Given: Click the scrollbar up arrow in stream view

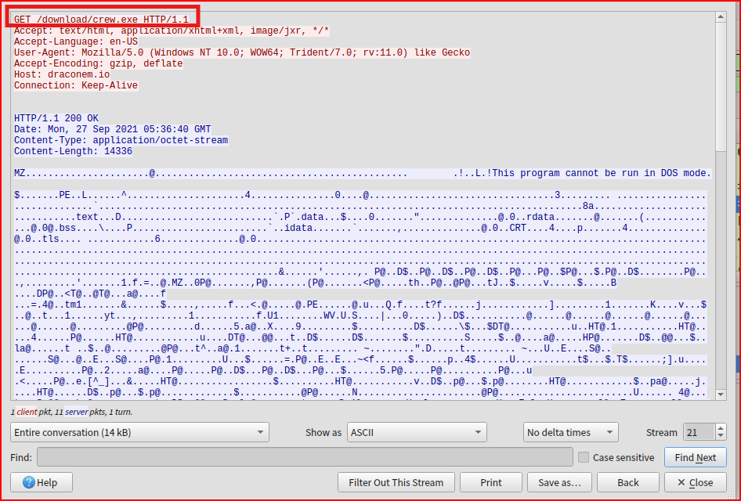Looking at the screenshot, I should click(x=721, y=17).
